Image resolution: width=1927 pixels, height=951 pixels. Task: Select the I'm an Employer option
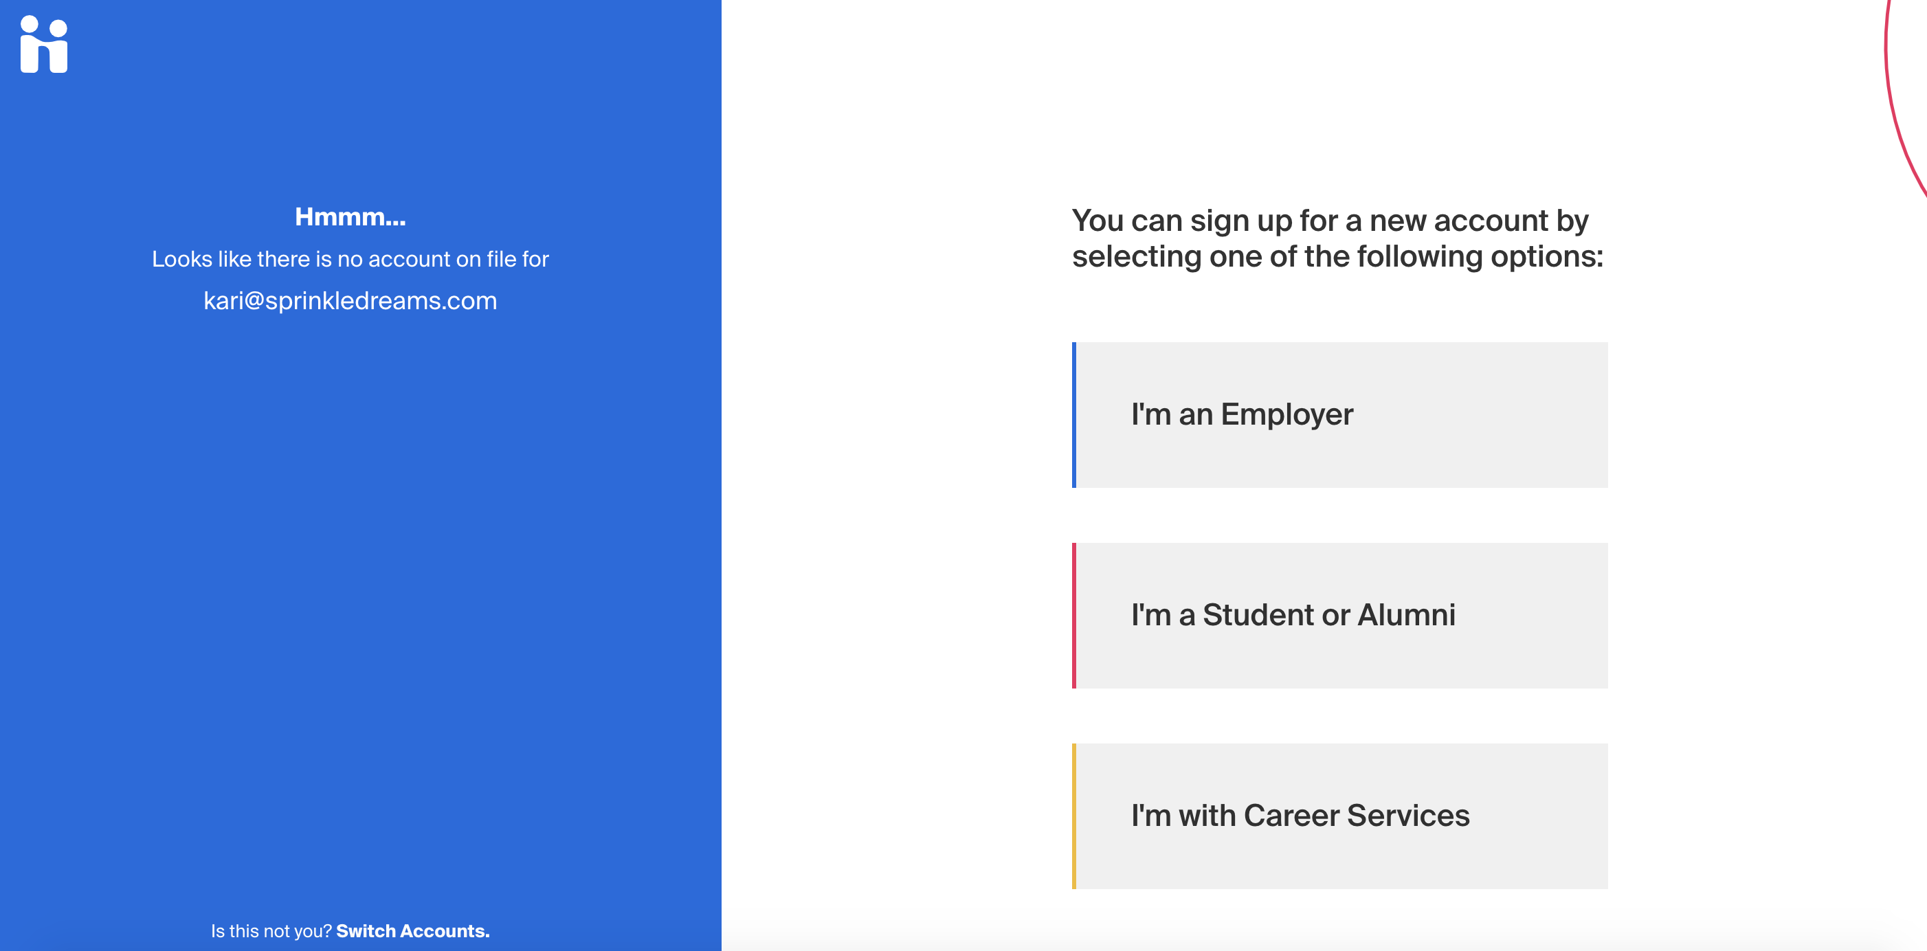[1340, 415]
